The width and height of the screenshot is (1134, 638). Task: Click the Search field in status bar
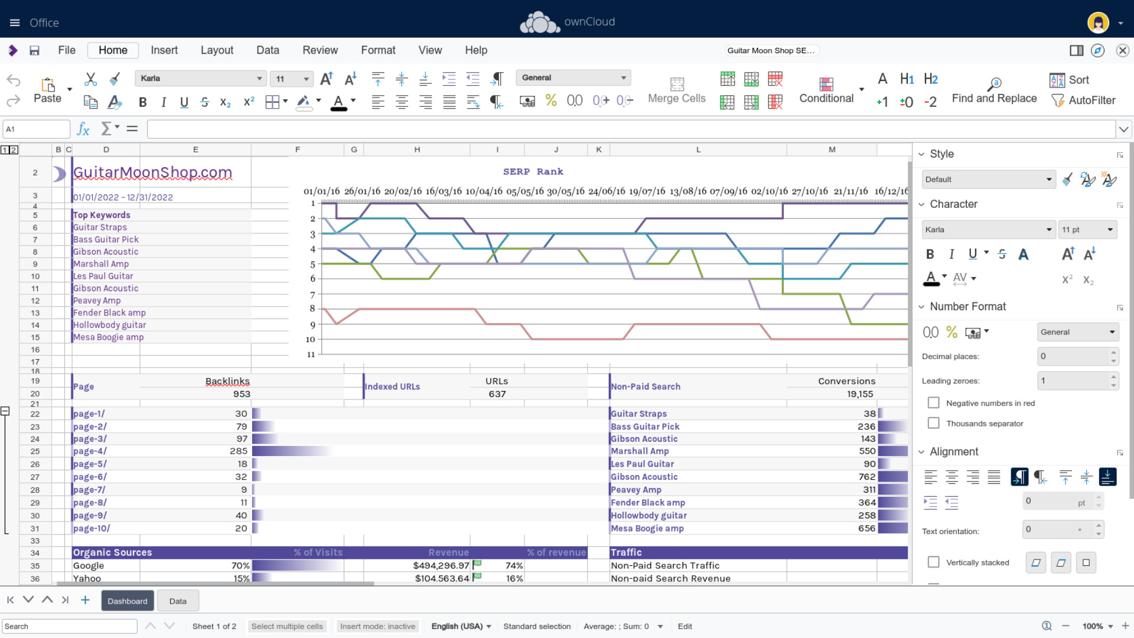pos(70,626)
